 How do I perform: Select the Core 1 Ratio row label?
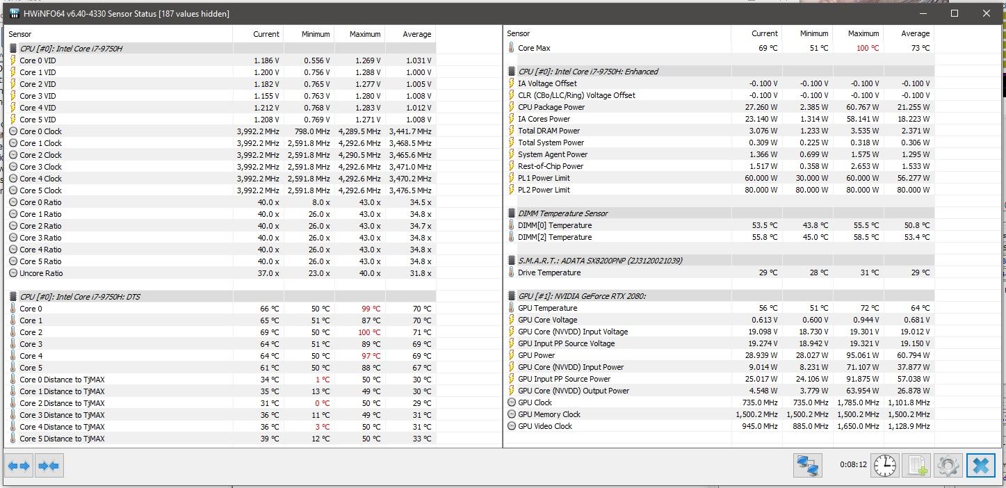coord(40,214)
